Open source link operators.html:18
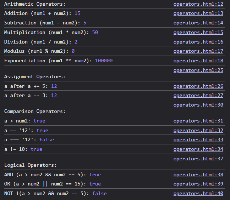Image resolution: width=230 pixels, height=200 pixels. pos(198,61)
